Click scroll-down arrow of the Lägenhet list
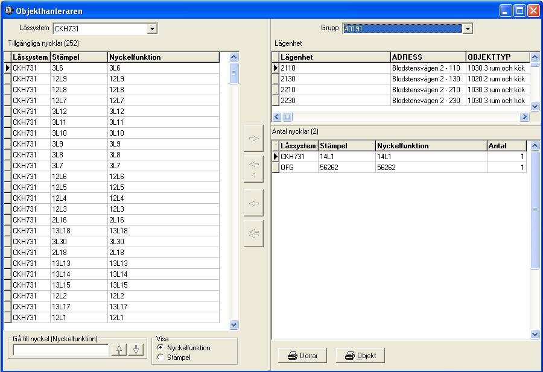This screenshot has height=372, width=543. pos(535,106)
